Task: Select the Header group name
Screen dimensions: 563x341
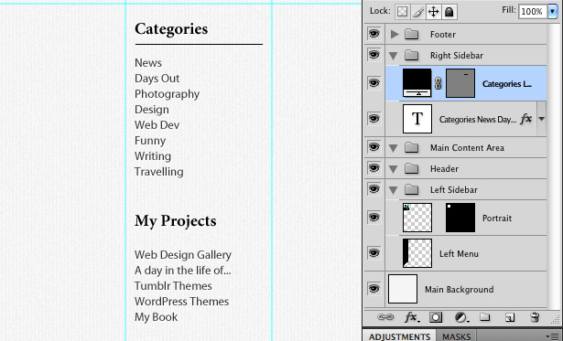Action: [x=444, y=168]
